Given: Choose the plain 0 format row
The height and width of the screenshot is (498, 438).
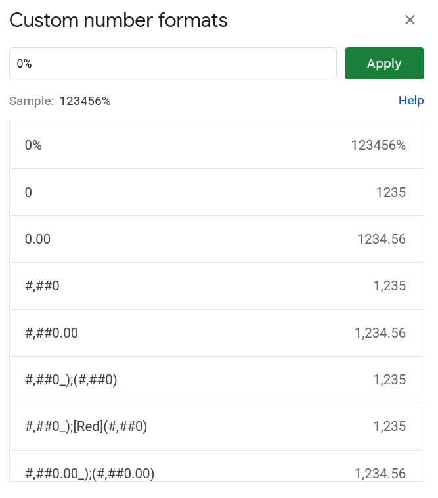Looking at the screenshot, I should coord(28,192).
